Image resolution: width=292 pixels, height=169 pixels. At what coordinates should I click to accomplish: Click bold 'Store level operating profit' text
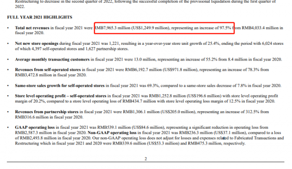click(40, 96)
